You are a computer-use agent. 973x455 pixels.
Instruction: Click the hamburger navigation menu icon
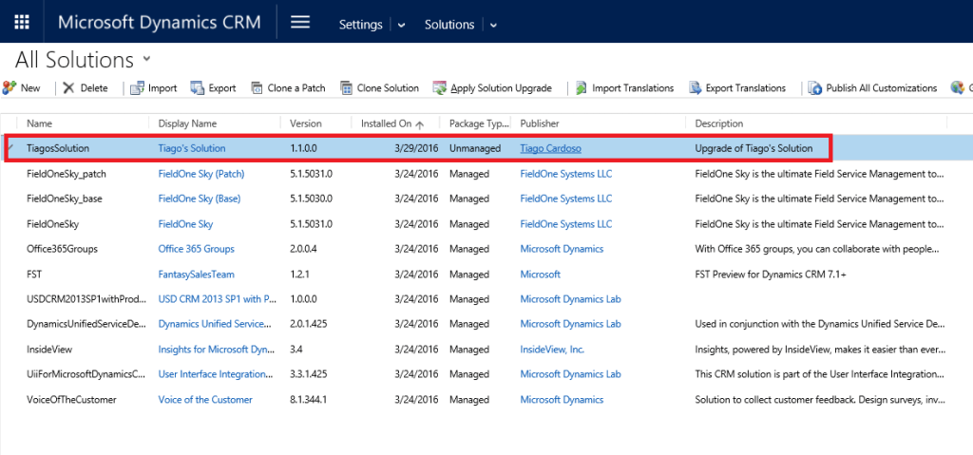tap(300, 22)
